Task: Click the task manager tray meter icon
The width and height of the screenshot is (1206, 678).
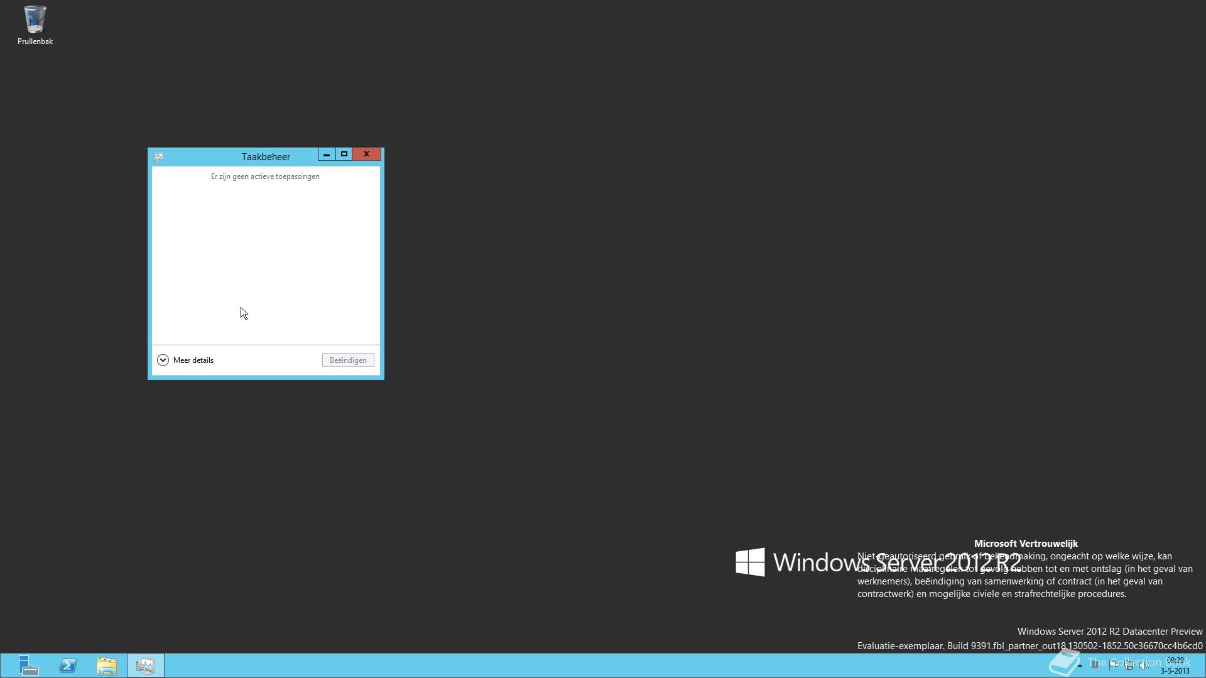Action: pyautogui.click(x=1095, y=665)
